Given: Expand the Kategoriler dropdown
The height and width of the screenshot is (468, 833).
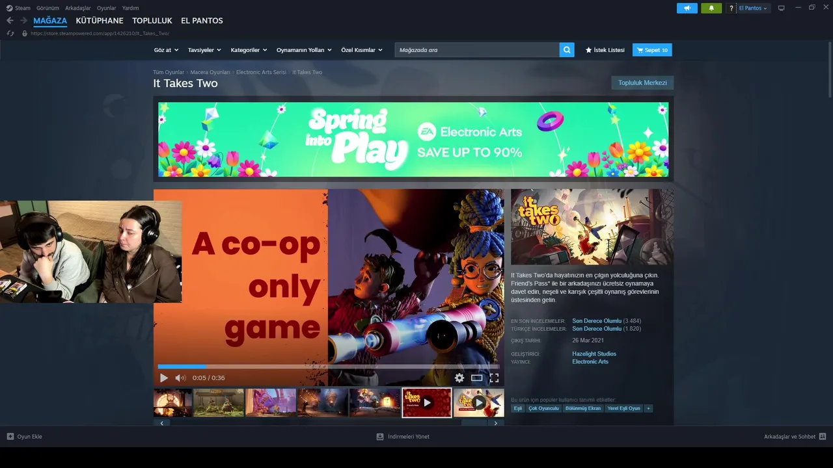Looking at the screenshot, I should coord(249,50).
